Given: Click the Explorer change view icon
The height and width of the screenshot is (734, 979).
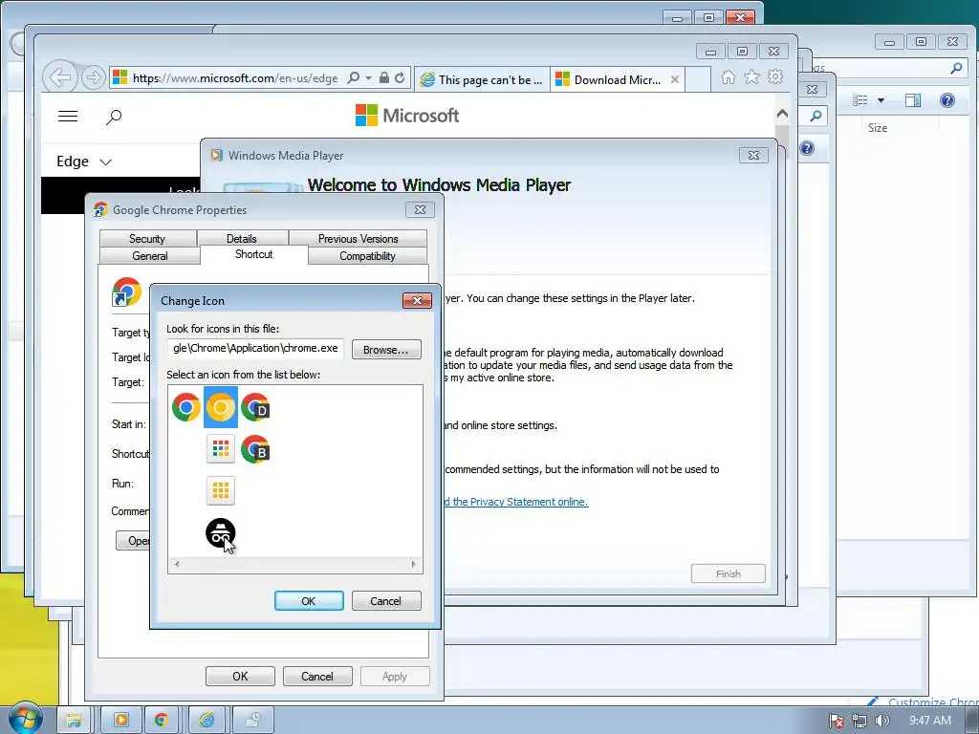Looking at the screenshot, I should click(860, 99).
